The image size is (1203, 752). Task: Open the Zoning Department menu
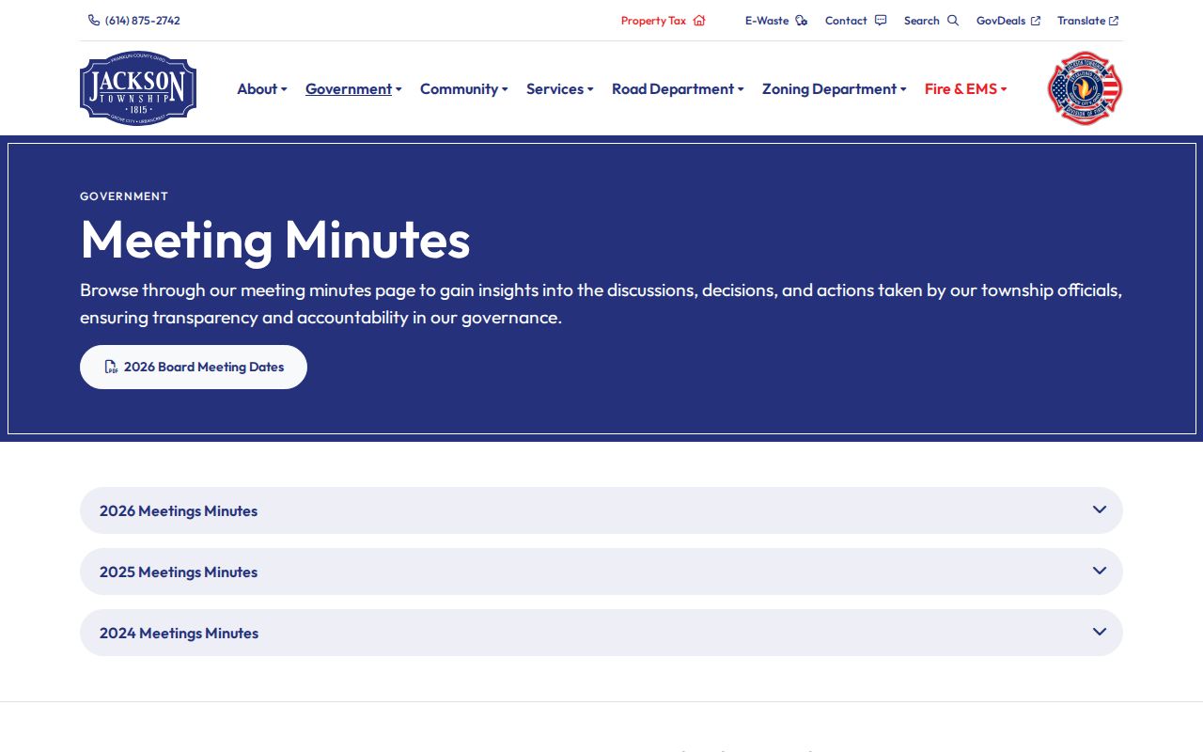[835, 88]
